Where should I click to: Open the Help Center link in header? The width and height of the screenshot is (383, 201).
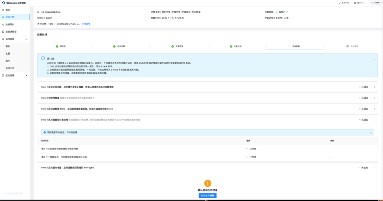pyautogui.click(x=345, y=3)
